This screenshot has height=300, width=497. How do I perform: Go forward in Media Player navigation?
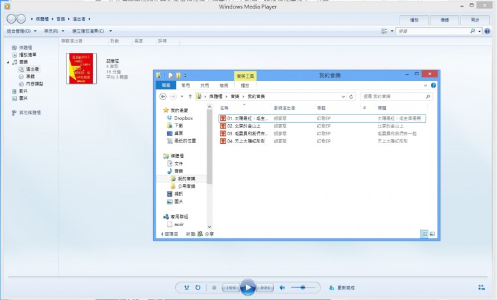(x=21, y=19)
